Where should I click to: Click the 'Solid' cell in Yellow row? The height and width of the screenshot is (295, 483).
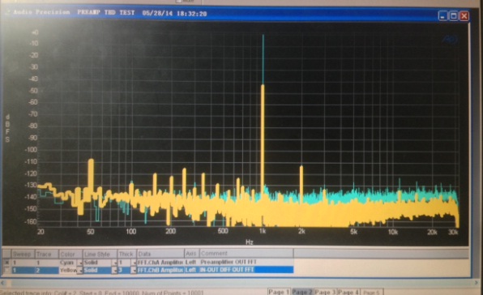tap(97, 270)
